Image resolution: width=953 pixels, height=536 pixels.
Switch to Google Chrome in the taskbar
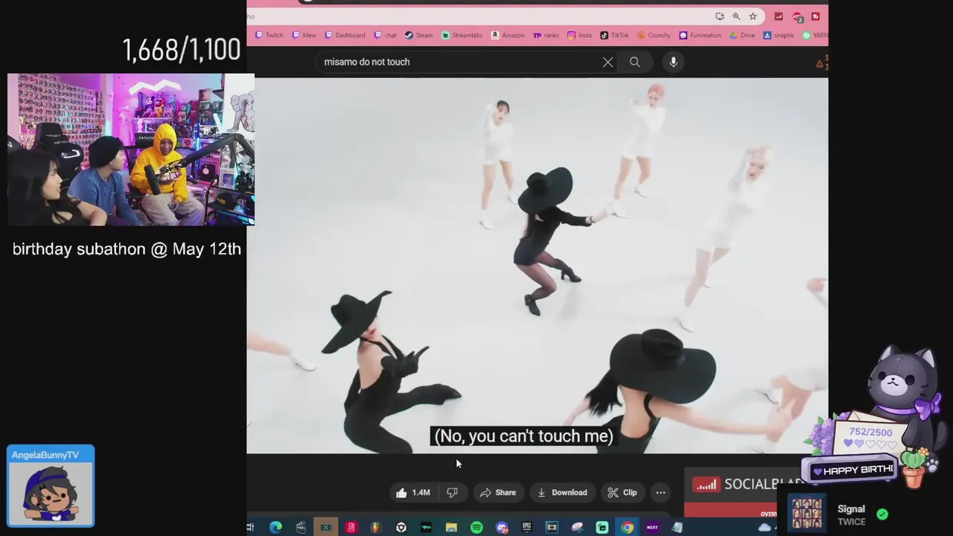point(628,527)
